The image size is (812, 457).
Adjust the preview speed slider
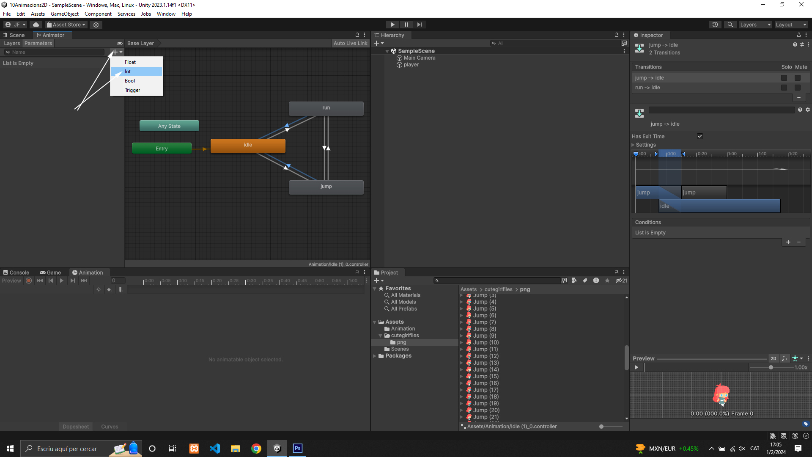[x=771, y=367]
